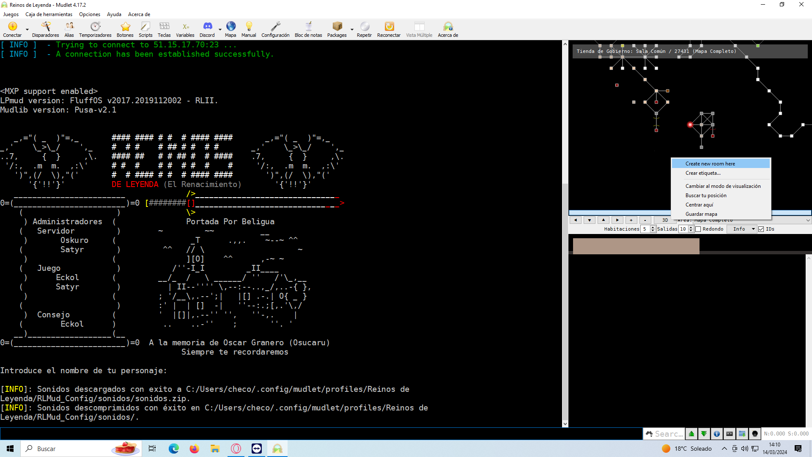Image resolution: width=812 pixels, height=457 pixels.
Task: Click the Guardar mapa context entry
Action: pos(701,214)
